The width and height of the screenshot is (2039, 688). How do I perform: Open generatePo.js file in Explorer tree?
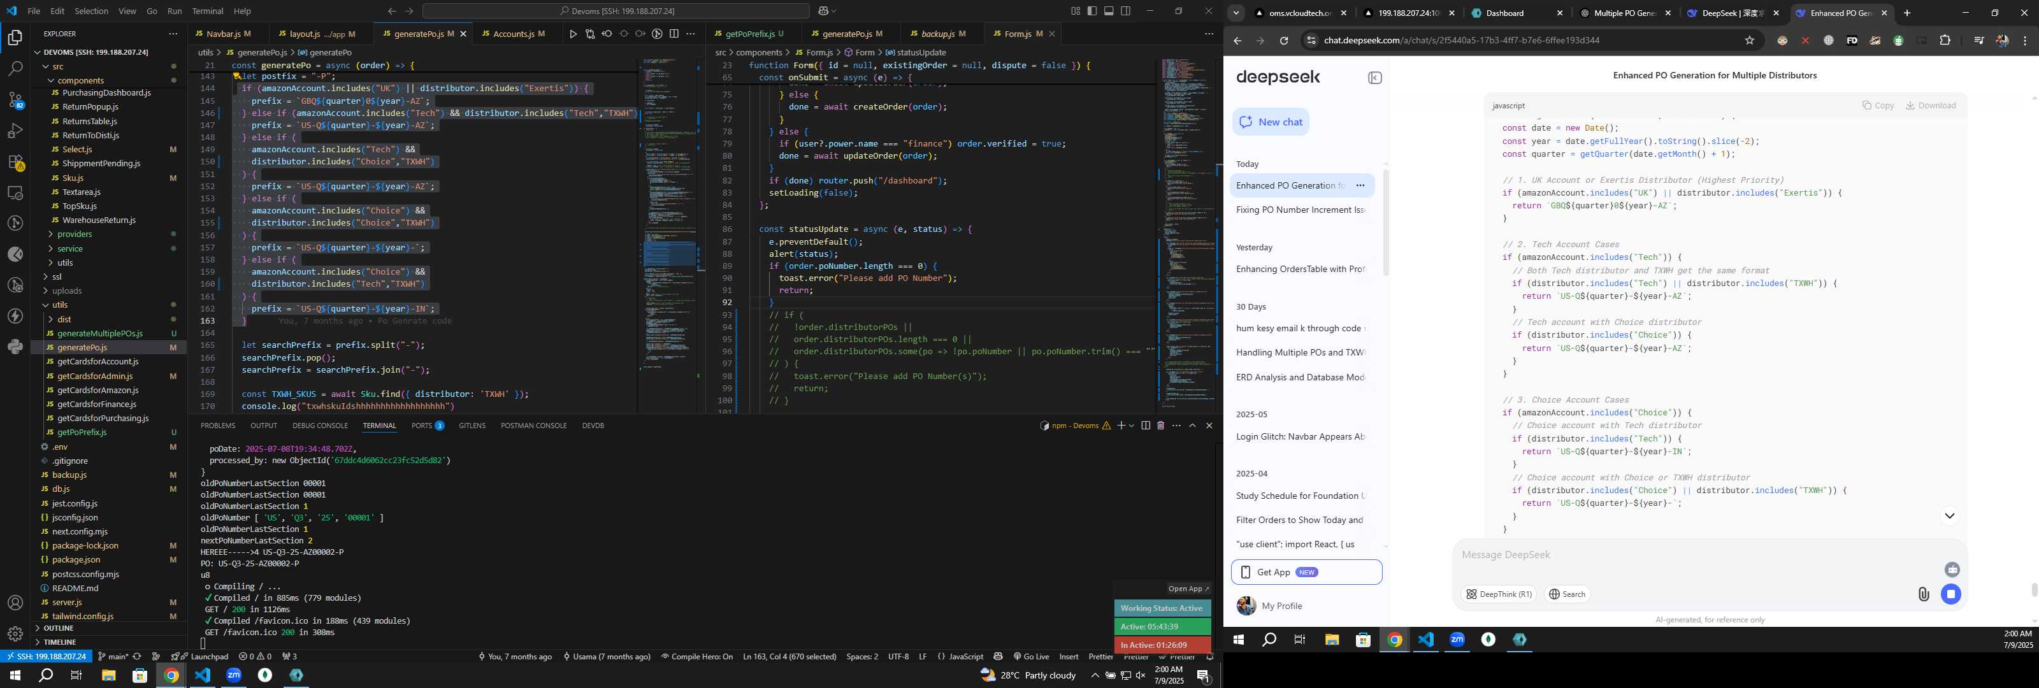(x=82, y=348)
